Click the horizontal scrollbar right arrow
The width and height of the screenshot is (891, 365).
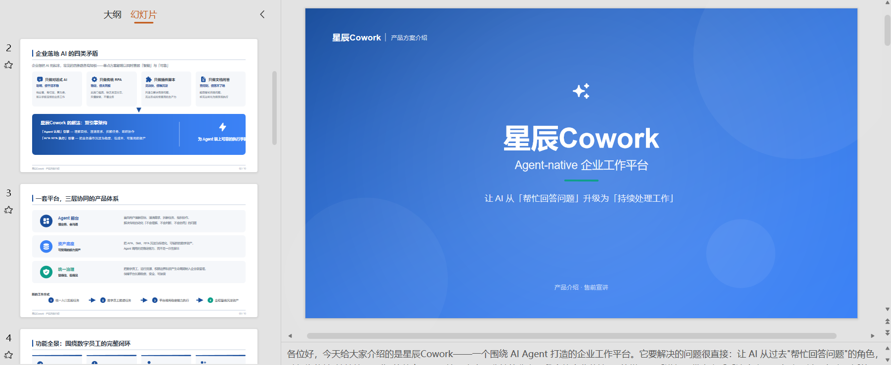[873, 336]
